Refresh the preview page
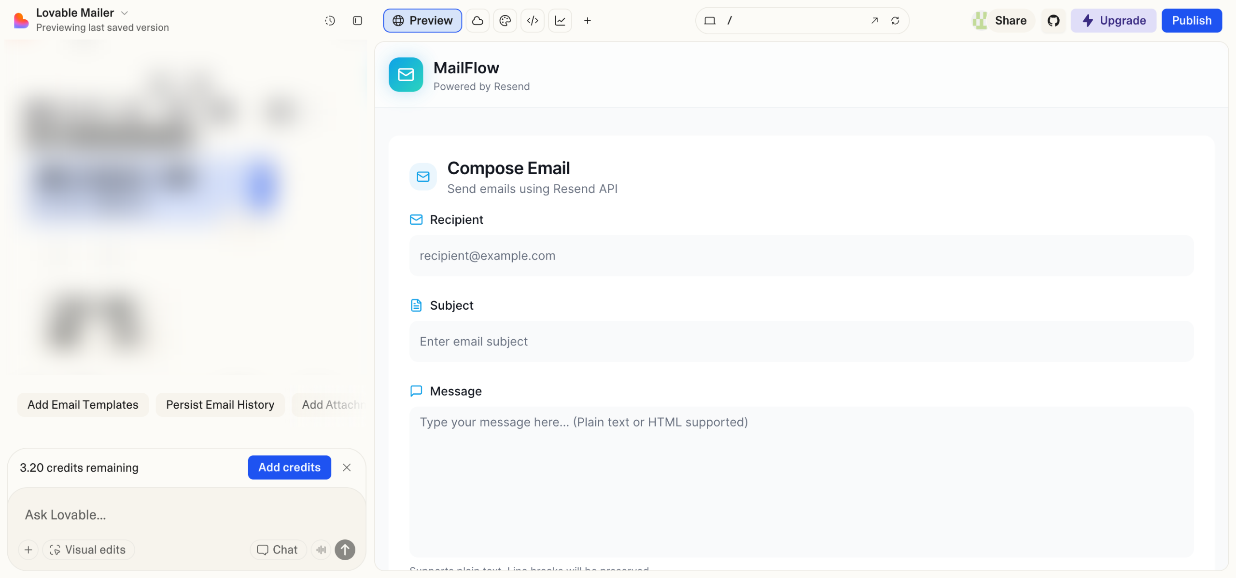 click(x=895, y=21)
